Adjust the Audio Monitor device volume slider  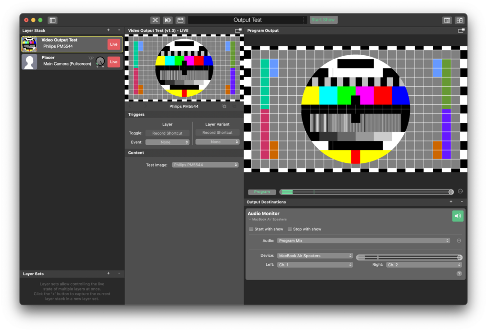pyautogui.click(x=409, y=257)
